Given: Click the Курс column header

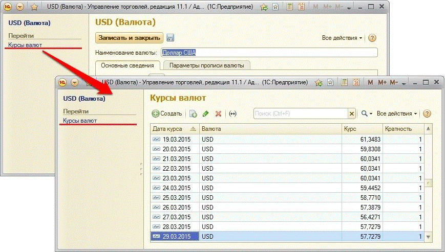Looking at the screenshot, I should 362,129.
